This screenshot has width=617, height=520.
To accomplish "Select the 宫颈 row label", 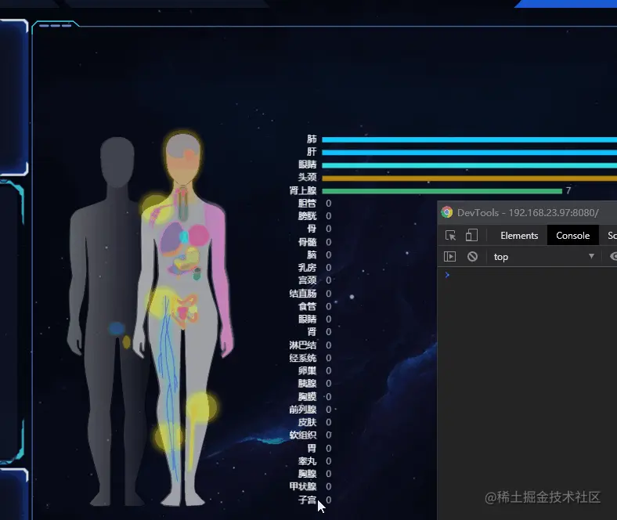I will [307, 280].
